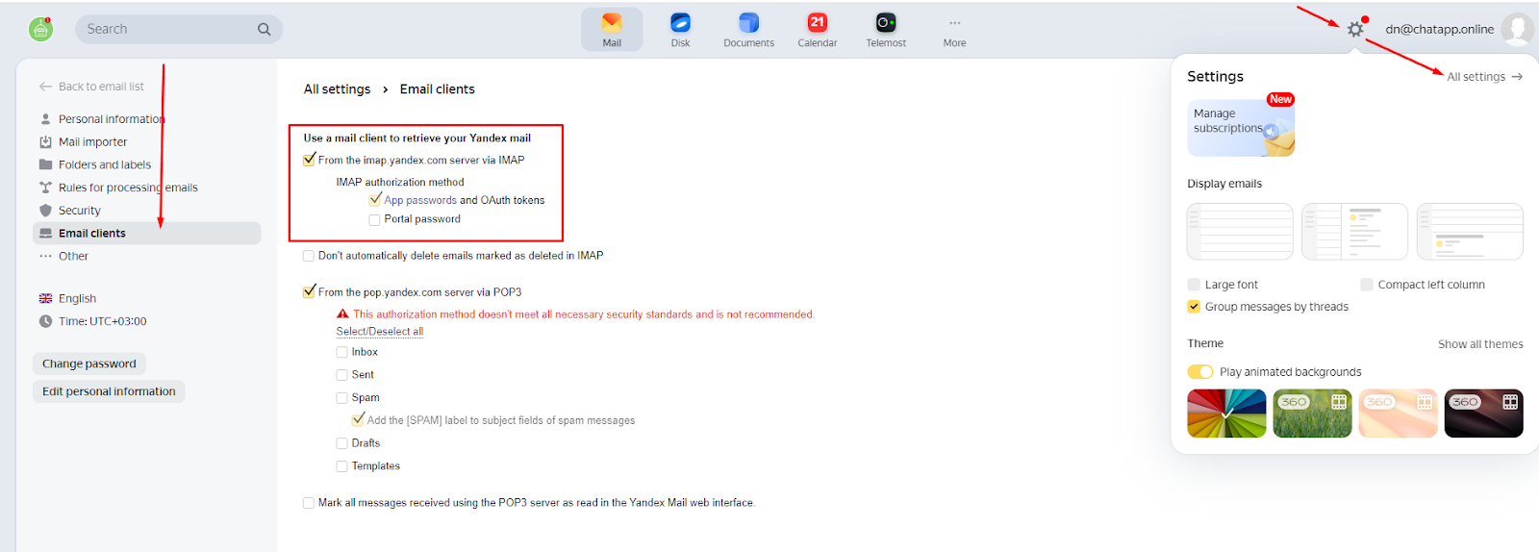Screen dimensions: 1539x552
Task: Open the English language selector
Action: 67,298
